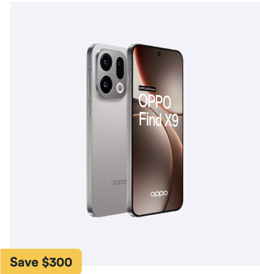Select the OPPO AI Phone label on display
260x274 pixels.
point(147,88)
